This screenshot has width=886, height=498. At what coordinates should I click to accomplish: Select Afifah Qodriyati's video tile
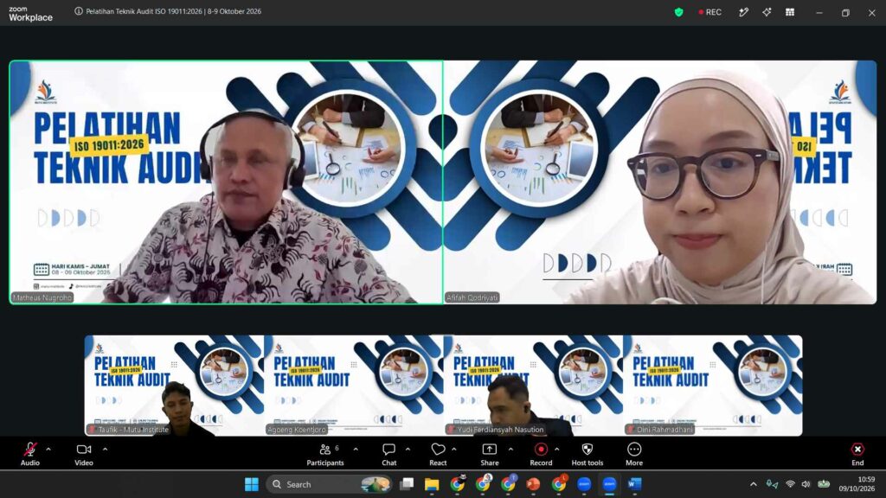coord(660,182)
